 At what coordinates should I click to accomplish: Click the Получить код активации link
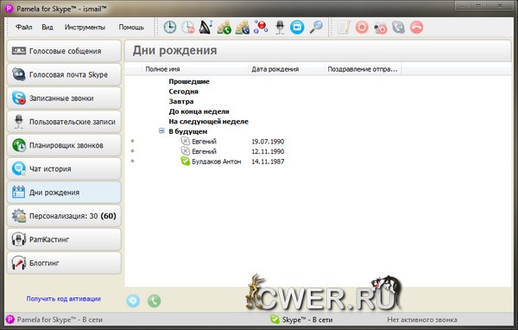pos(63,299)
